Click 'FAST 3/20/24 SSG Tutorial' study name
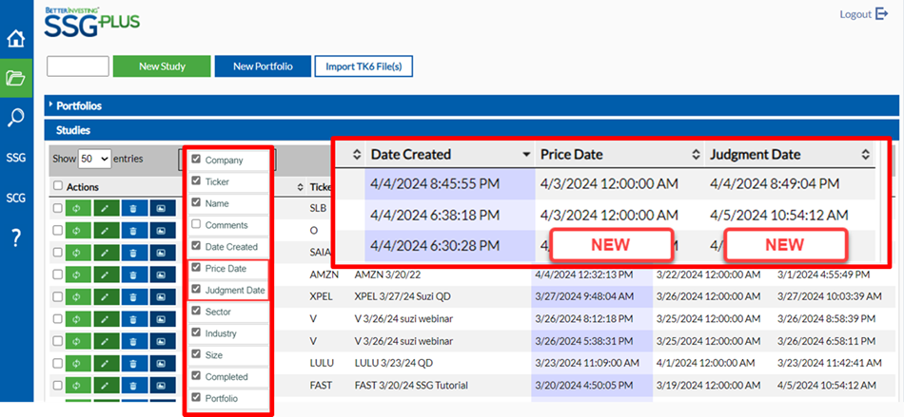The image size is (904, 417). (x=409, y=386)
